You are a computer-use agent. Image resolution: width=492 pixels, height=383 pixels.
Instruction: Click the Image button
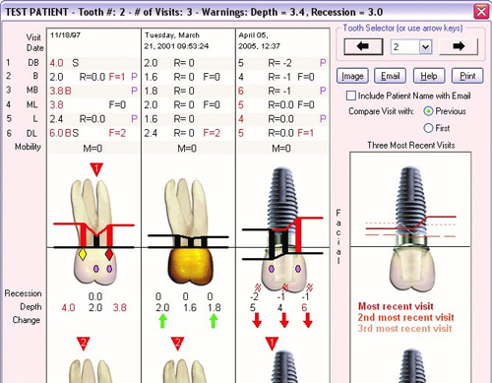pos(352,76)
